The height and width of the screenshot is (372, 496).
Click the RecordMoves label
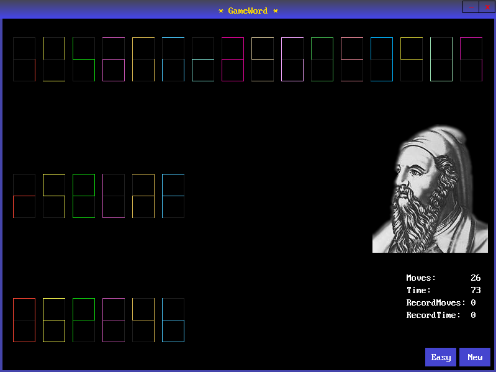coord(436,302)
